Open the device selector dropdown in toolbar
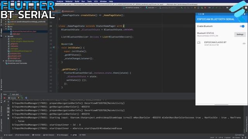This screenshot has height=139, width=248. 132,8
